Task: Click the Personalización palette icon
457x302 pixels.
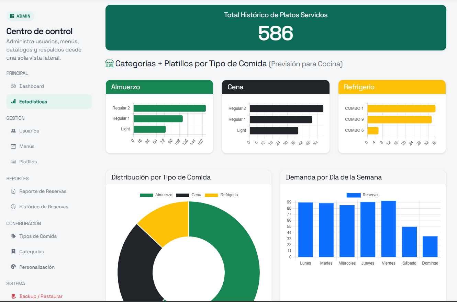Action: click(x=13, y=267)
